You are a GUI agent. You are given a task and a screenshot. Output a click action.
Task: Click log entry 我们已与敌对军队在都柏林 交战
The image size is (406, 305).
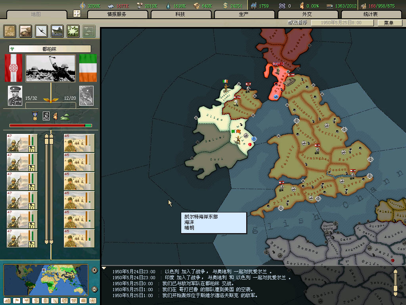click(173, 284)
